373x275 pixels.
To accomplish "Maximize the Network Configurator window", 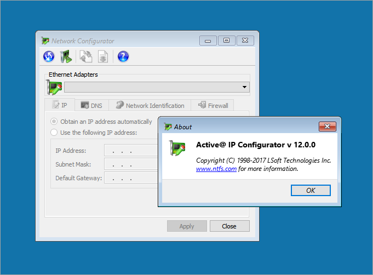I will [226, 41].
